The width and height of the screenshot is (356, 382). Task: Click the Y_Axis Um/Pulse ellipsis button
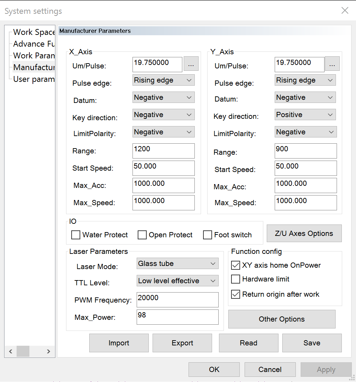[x=332, y=64]
